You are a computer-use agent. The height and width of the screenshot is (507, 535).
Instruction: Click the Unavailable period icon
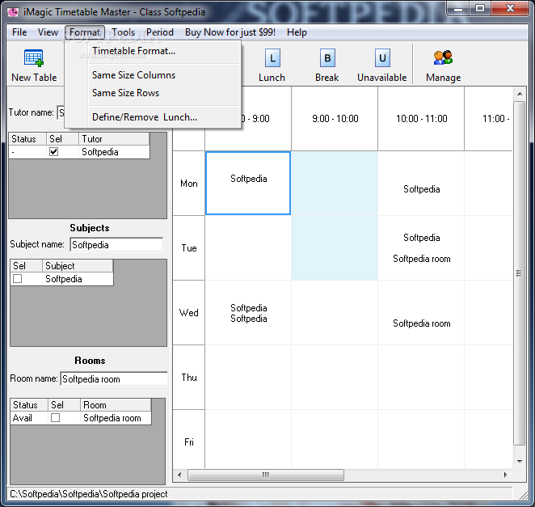coord(382,58)
